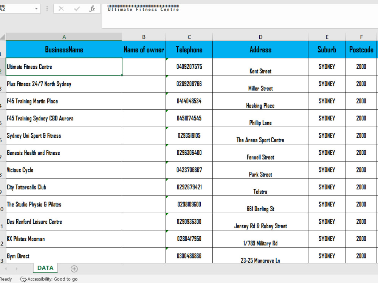Viewport: 378px width, 283px height.
Task: Select column F header
Action: pyautogui.click(x=361, y=37)
